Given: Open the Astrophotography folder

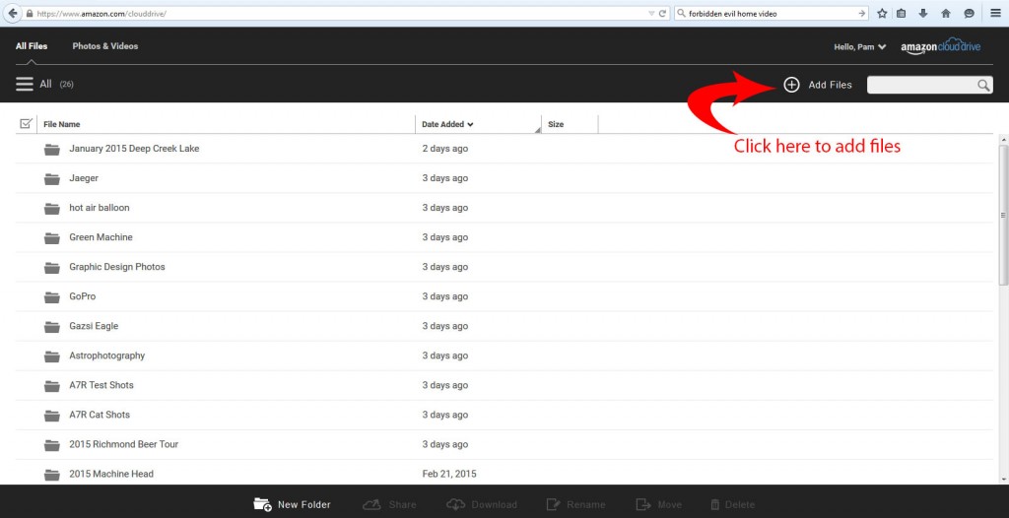Looking at the screenshot, I should click(106, 356).
